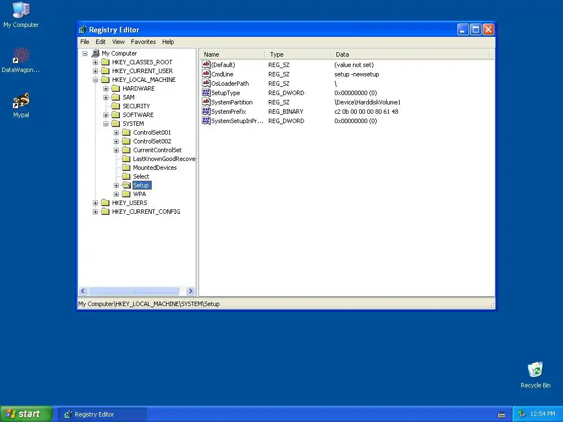Click the on-screen keyboard tray icon
Screen dimensions: 563x422
click(x=501, y=415)
